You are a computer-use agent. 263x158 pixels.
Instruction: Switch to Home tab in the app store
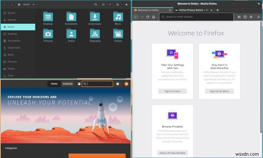tap(54, 84)
